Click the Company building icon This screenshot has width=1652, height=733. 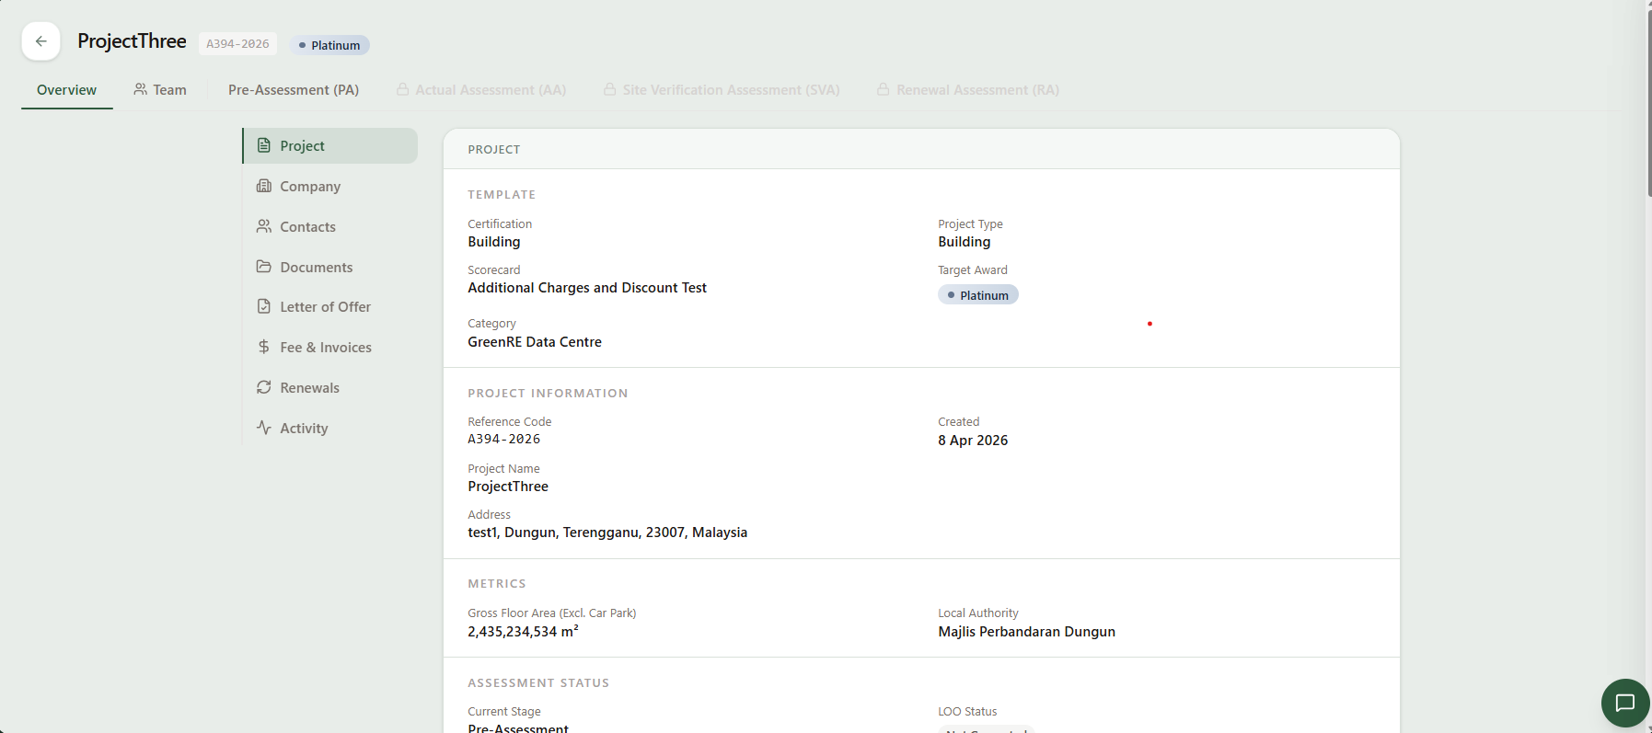click(264, 186)
